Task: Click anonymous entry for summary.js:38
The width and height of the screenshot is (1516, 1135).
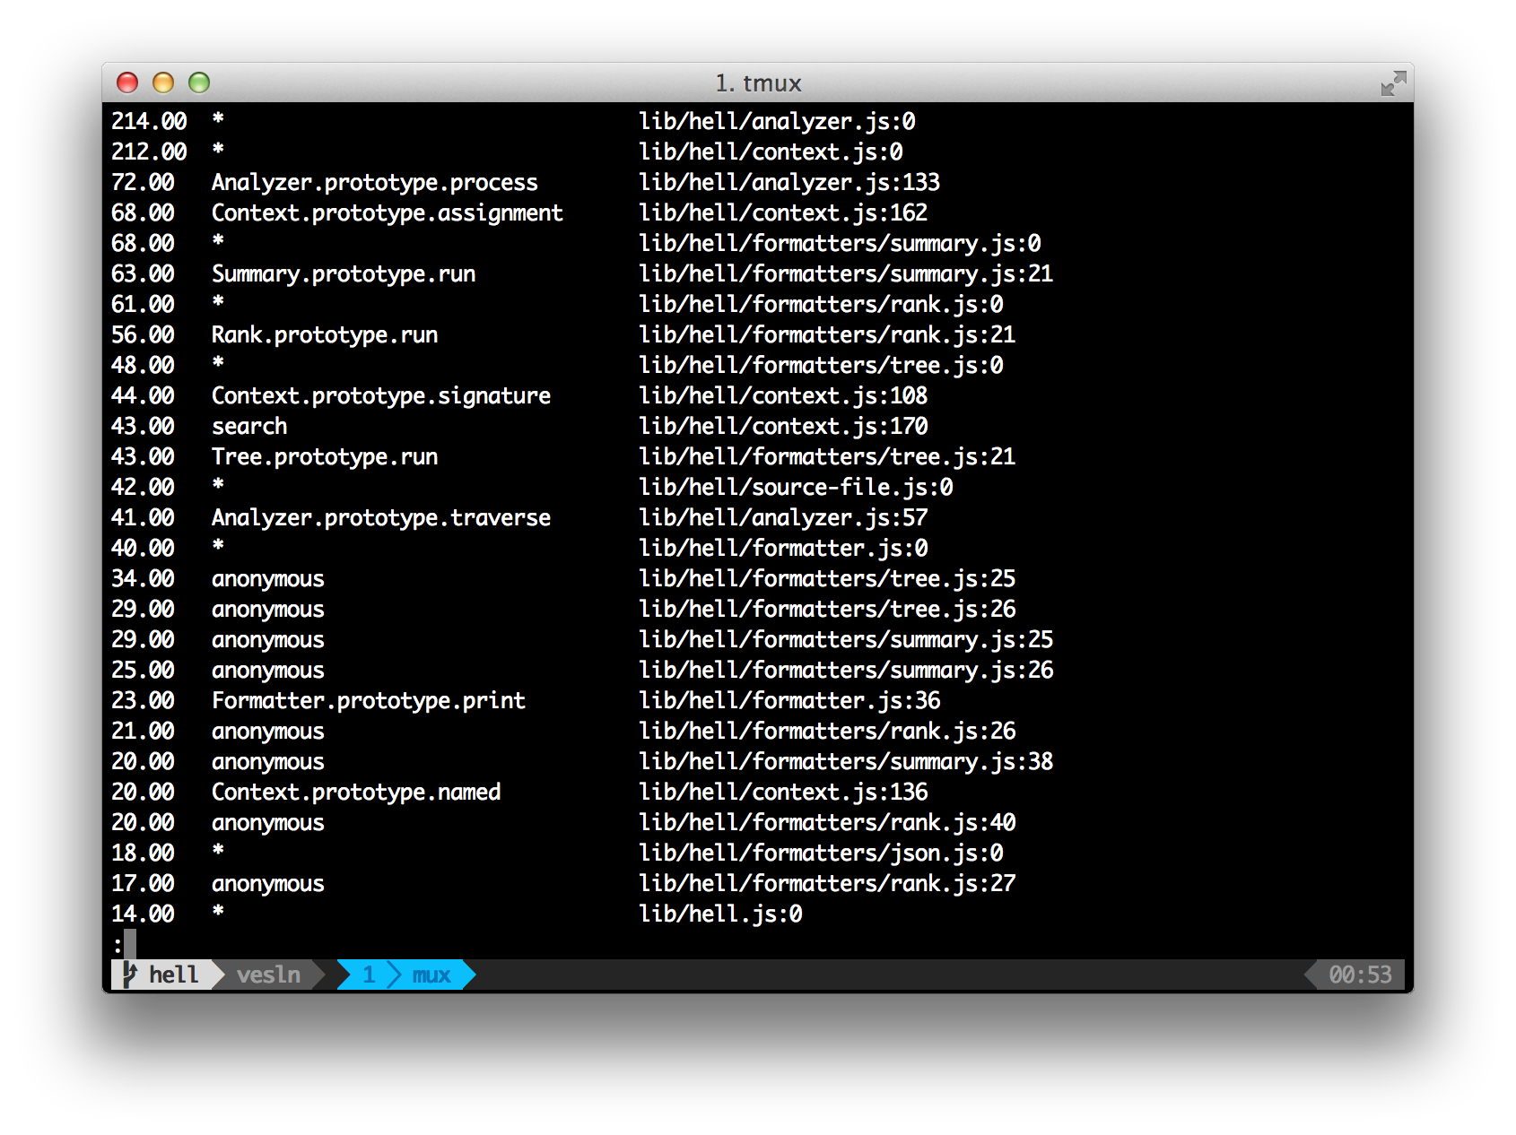Action: (x=268, y=761)
